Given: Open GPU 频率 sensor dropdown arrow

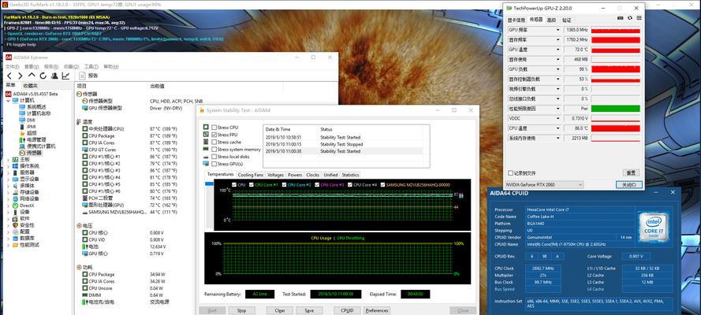Looking at the screenshot, I should 558,30.
